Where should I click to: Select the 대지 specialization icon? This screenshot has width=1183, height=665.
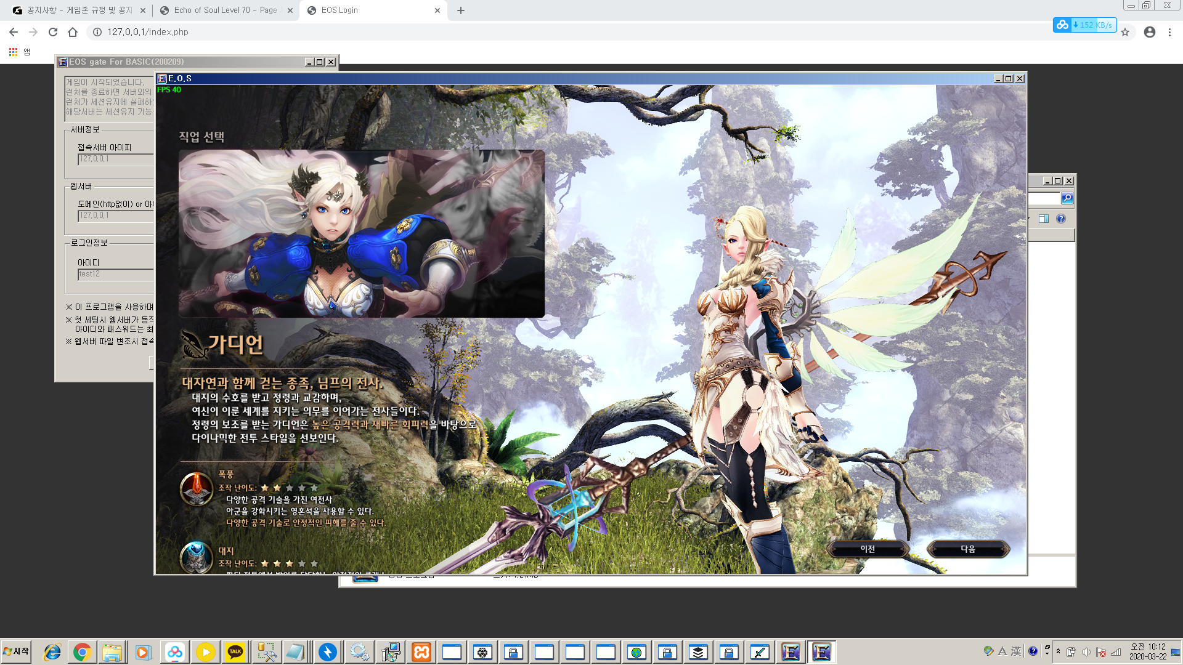197,557
